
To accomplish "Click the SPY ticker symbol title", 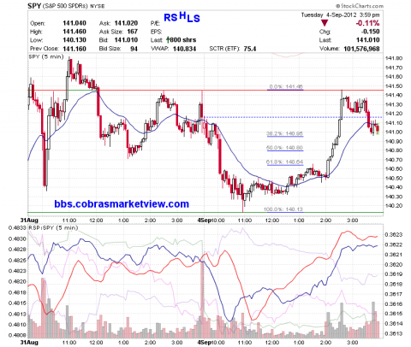I will [34, 6].
